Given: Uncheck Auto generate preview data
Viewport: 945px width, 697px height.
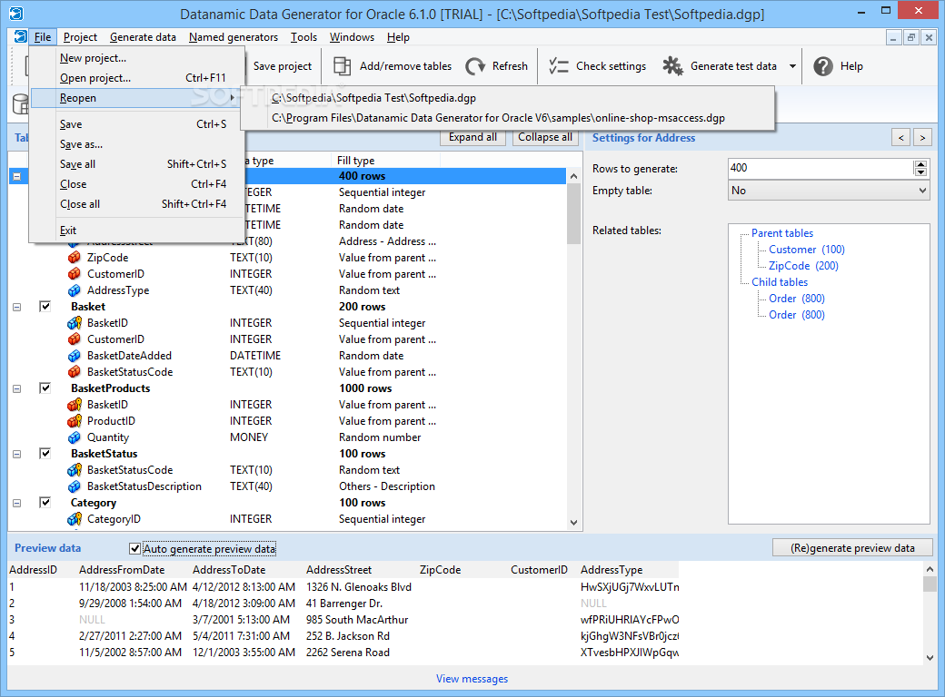Looking at the screenshot, I should point(135,548).
